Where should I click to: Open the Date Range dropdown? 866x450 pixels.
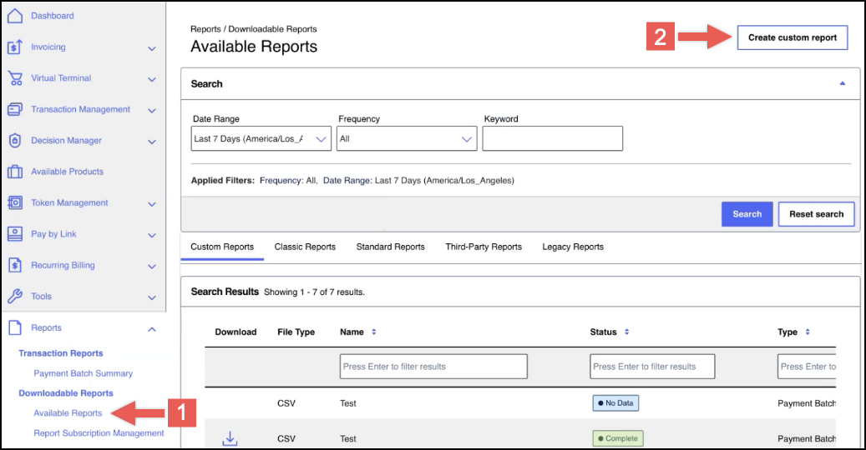[261, 139]
